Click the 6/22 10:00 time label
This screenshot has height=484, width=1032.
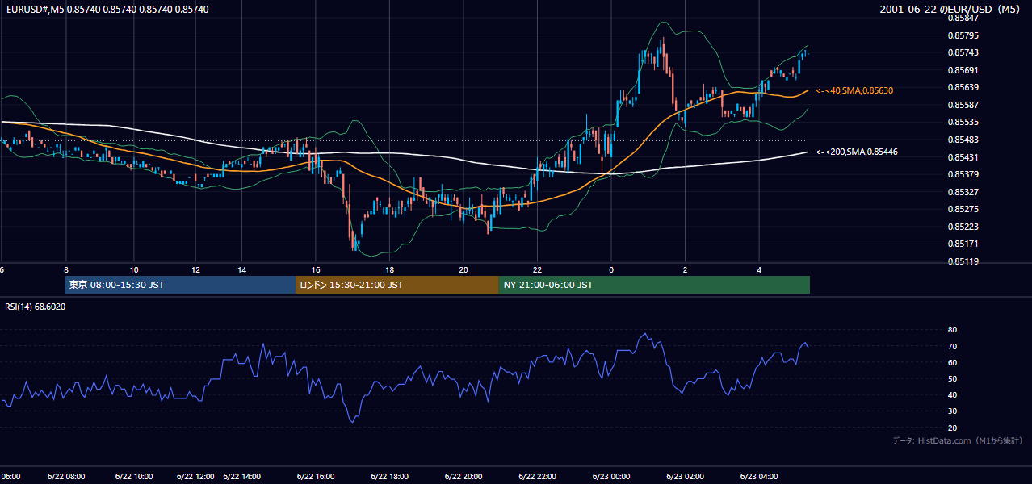point(132,477)
